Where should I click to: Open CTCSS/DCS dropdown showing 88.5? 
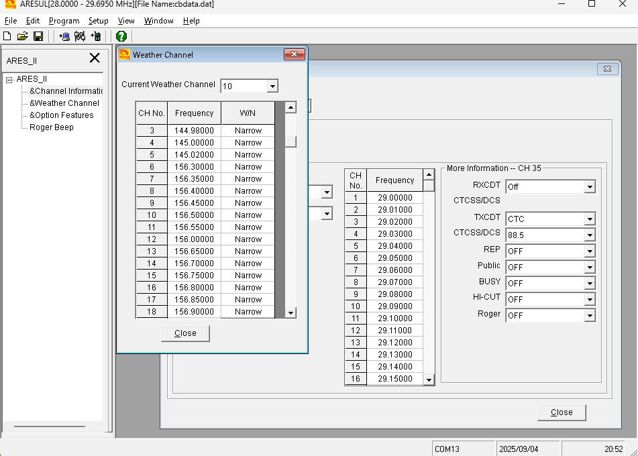click(x=590, y=235)
